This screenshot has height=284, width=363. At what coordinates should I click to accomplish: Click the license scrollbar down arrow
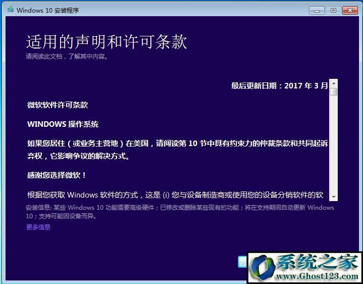coord(334,197)
